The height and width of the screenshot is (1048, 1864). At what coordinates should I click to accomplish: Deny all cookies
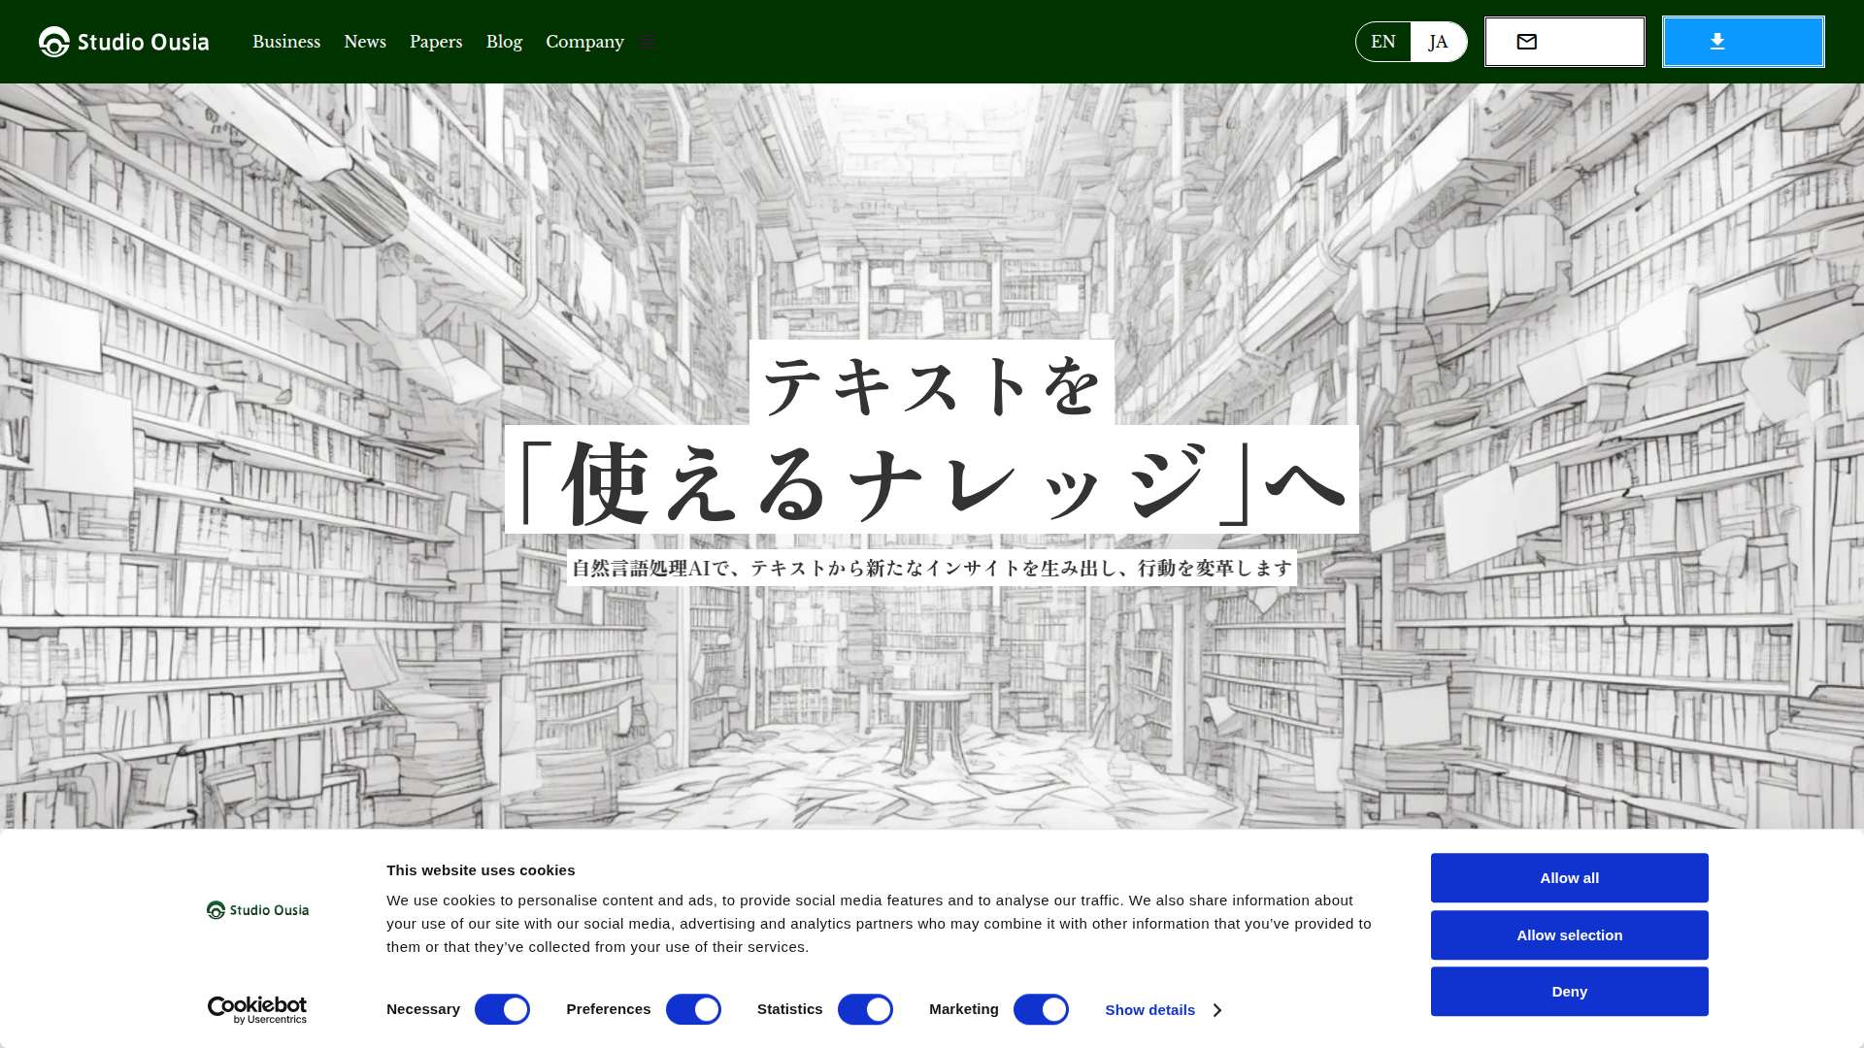[x=1569, y=992]
